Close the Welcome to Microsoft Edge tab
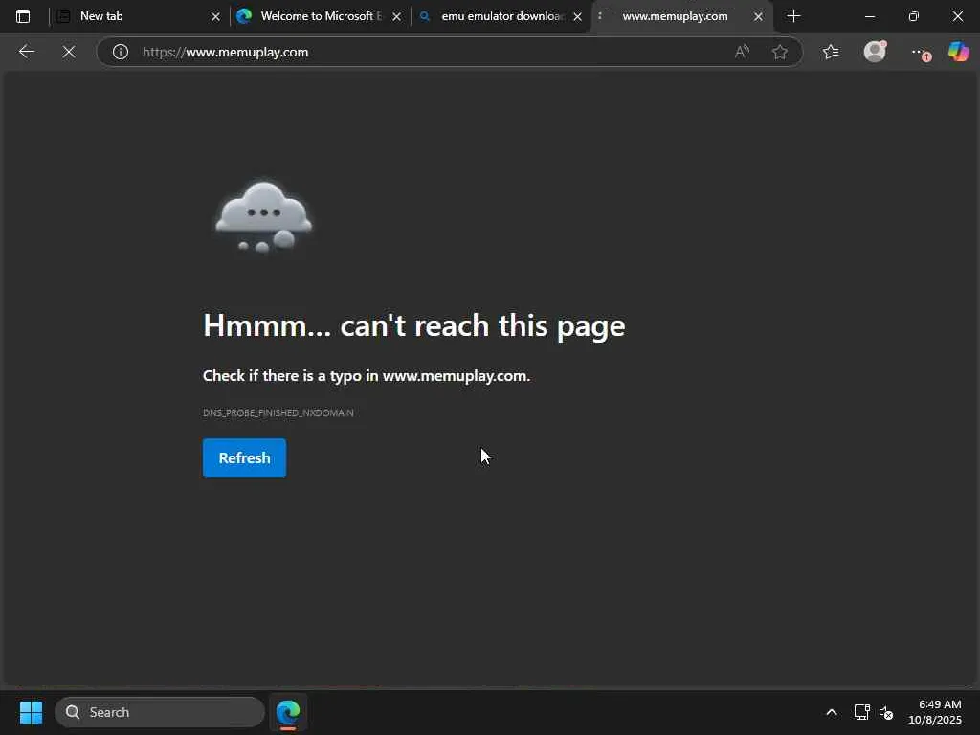980x735 pixels. click(396, 17)
